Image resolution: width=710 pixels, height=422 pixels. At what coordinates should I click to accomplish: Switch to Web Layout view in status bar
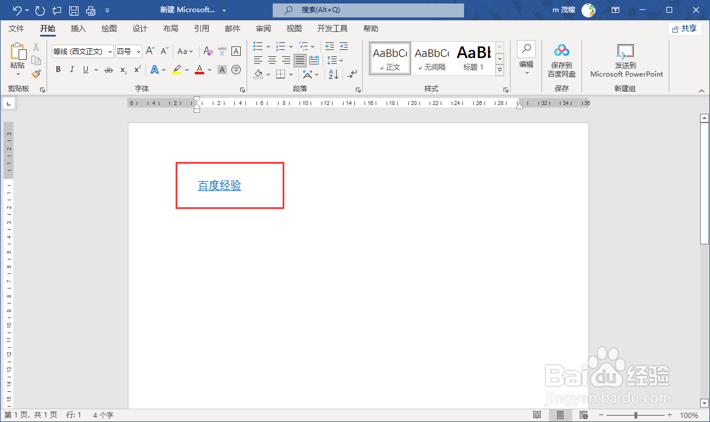(583, 415)
